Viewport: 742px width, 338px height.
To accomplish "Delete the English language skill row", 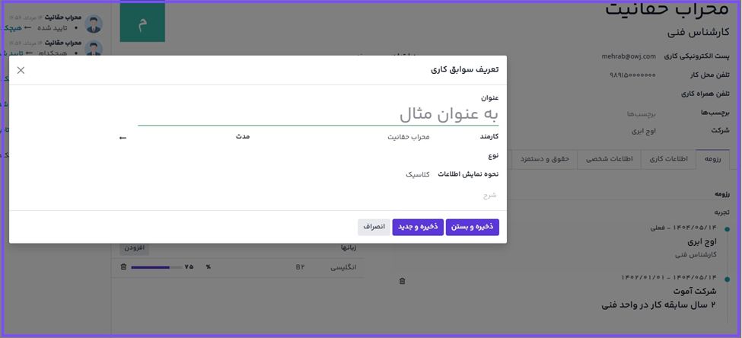I will [123, 267].
